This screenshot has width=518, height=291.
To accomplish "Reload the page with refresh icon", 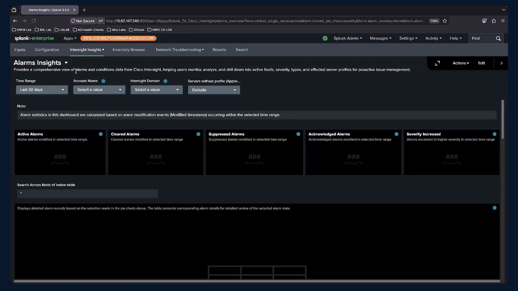I will pyautogui.click(x=34, y=21).
